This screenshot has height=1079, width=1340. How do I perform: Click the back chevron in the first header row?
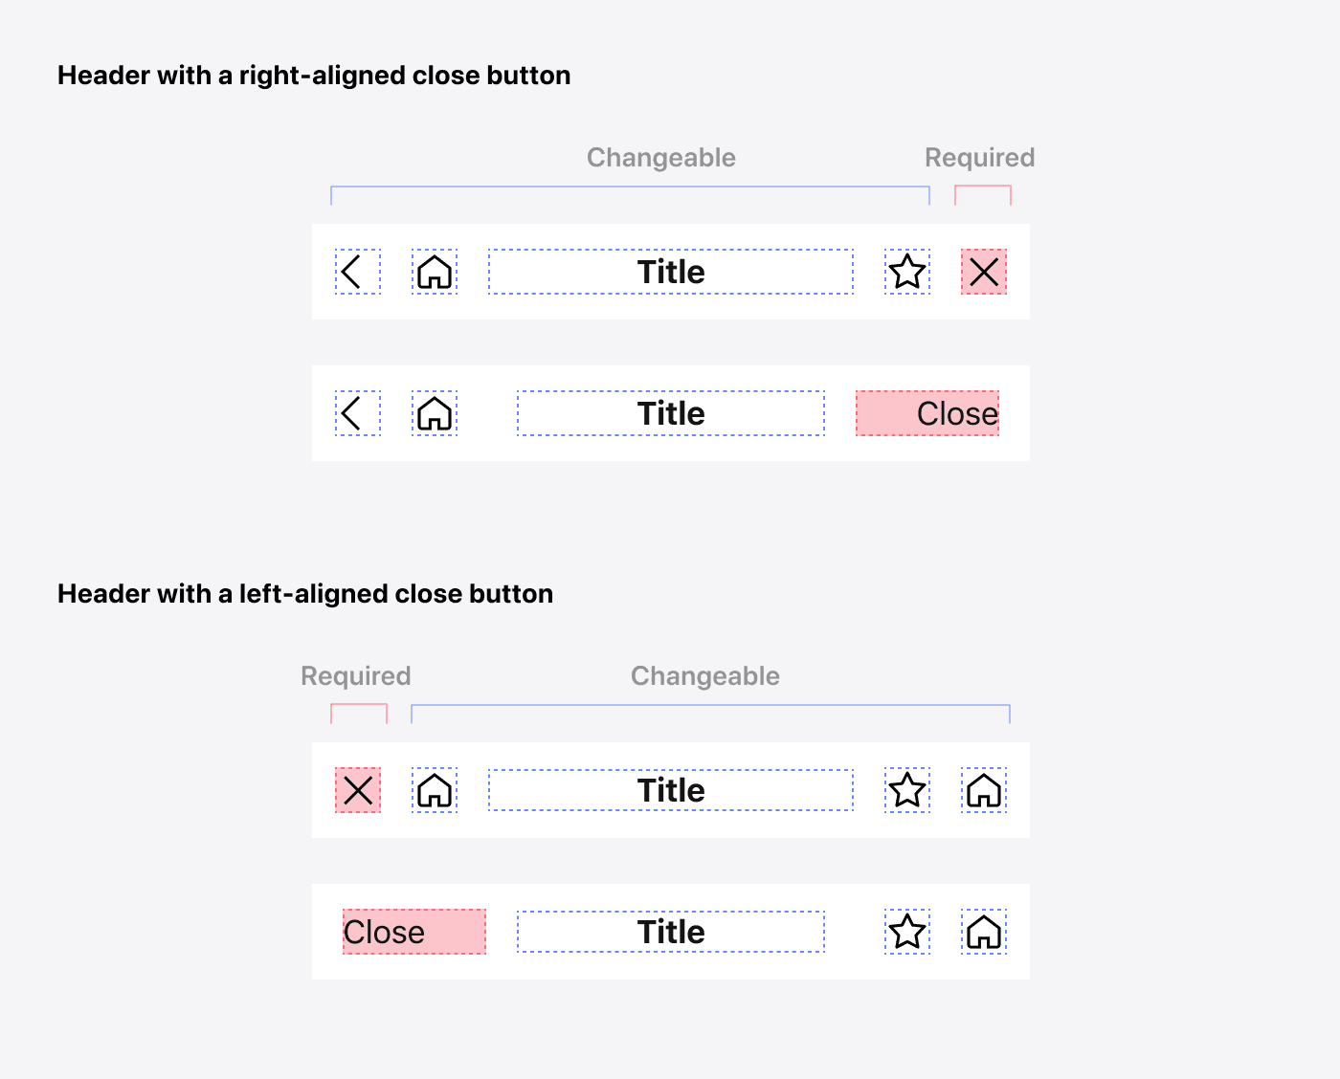tap(357, 272)
